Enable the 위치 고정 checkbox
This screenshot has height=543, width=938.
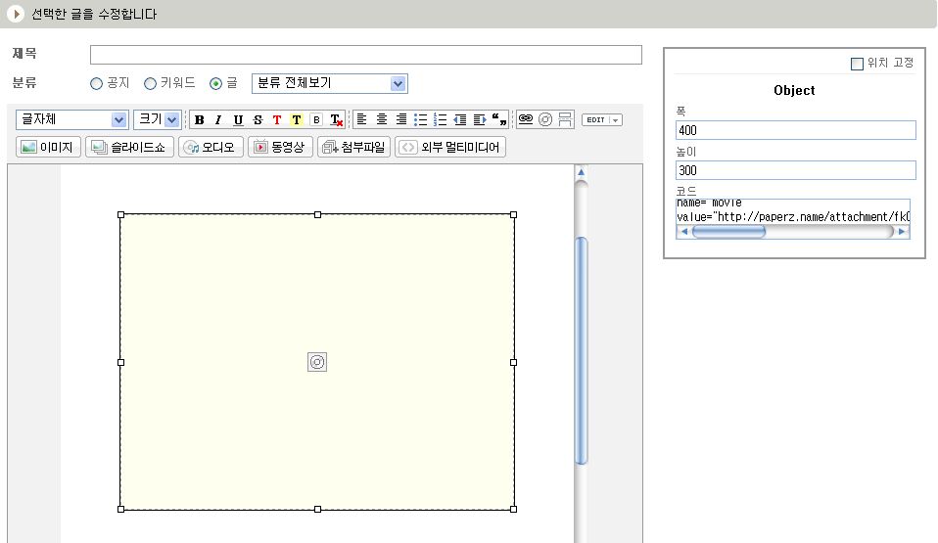(858, 64)
